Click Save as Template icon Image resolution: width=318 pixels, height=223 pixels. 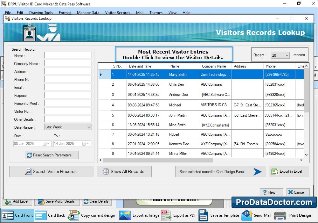(x=203, y=215)
